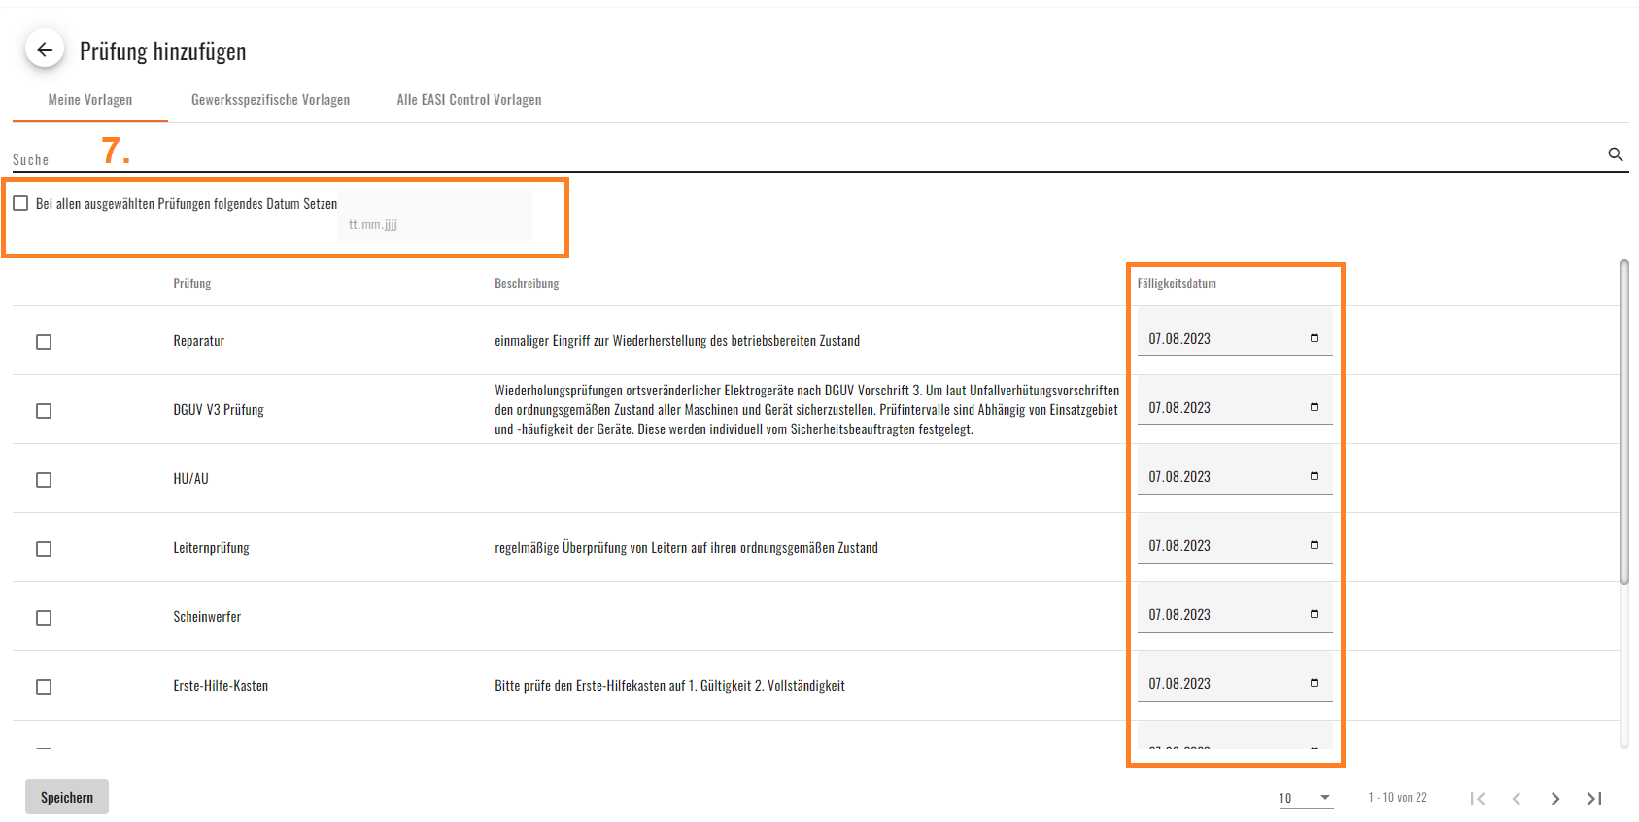This screenshot has height=822, width=1639.
Task: Open calendar picker for Leiternprüfung date
Action: point(1315,545)
